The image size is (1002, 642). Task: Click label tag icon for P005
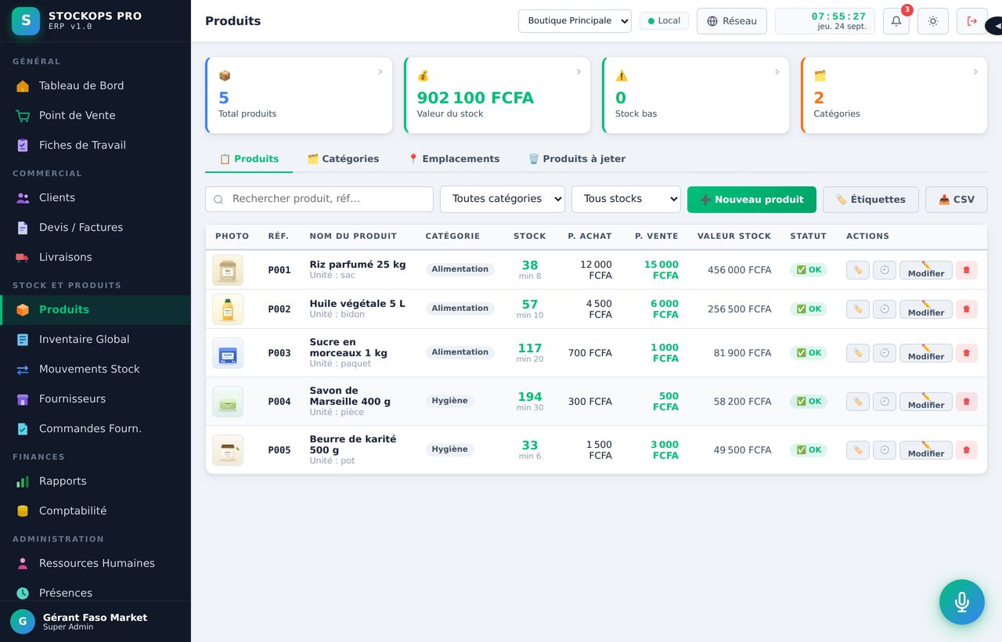pyautogui.click(x=858, y=450)
